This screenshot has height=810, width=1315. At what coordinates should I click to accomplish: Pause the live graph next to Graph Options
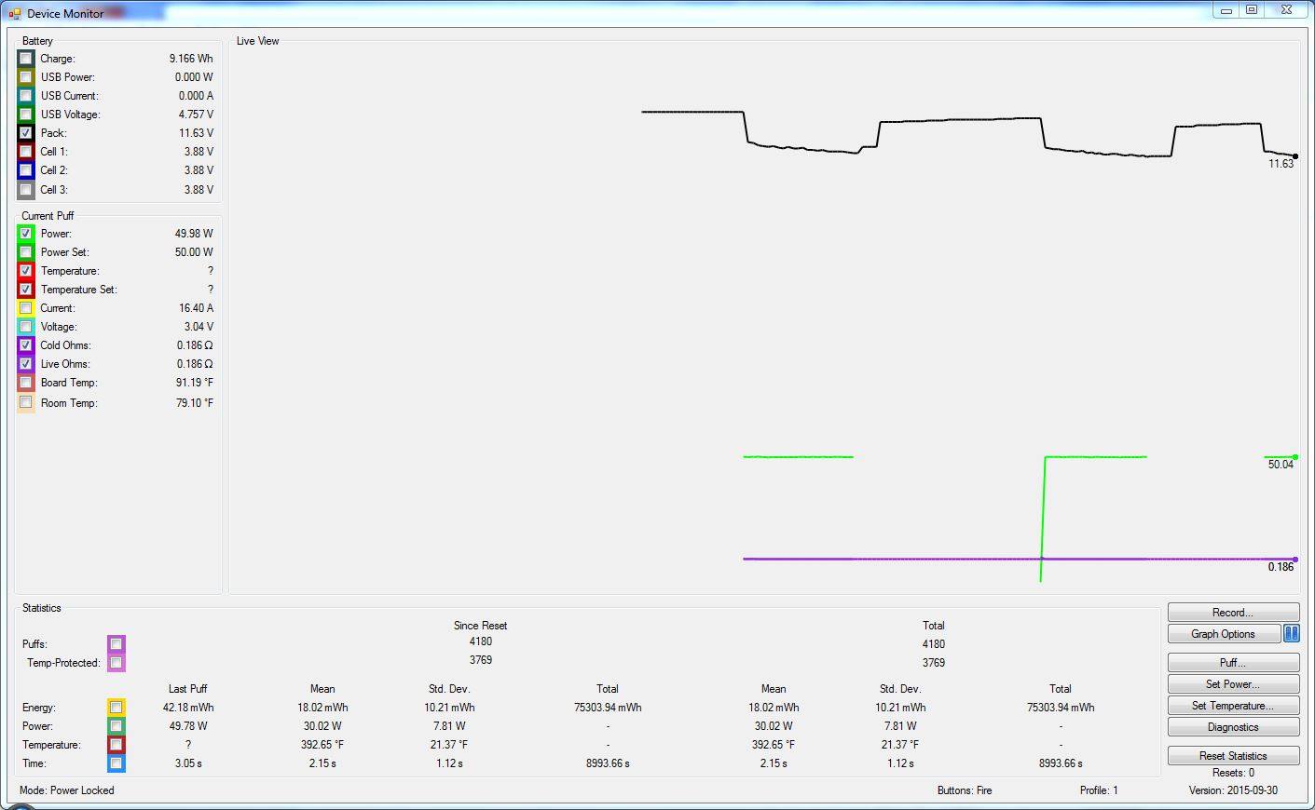(x=1291, y=634)
